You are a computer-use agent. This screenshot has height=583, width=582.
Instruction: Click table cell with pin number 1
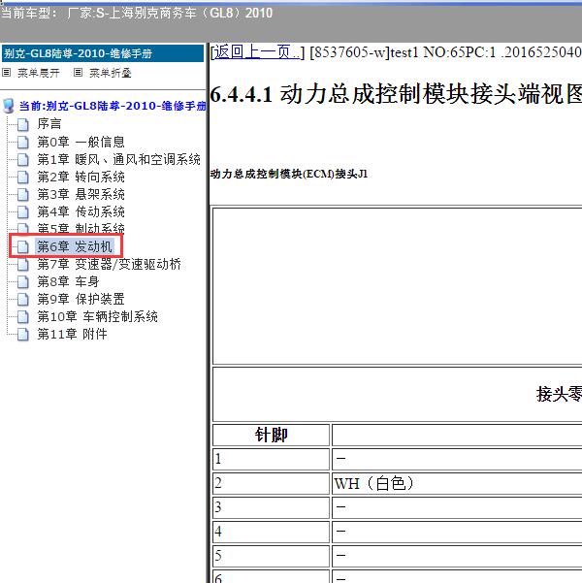271,459
